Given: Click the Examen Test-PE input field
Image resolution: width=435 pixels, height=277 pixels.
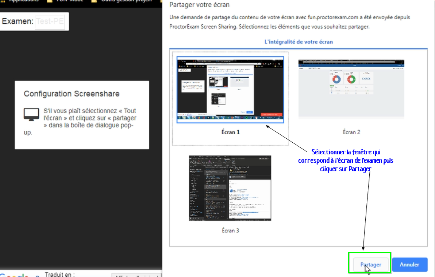Looking at the screenshot, I should pos(49,21).
